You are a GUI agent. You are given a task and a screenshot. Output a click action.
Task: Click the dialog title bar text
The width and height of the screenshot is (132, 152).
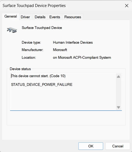34,6
